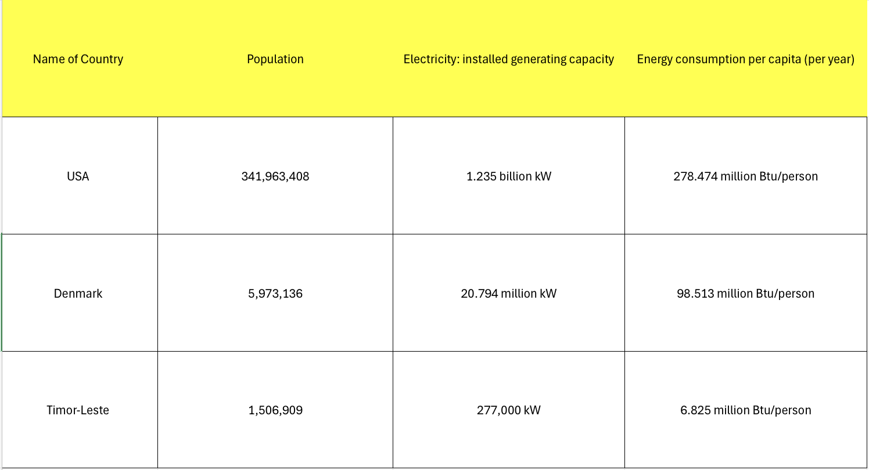Select the 'Name of Country' header cell
The height and width of the screenshot is (470, 869).
click(78, 59)
